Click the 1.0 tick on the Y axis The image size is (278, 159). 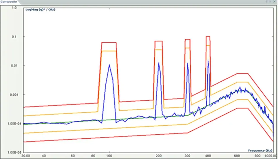tap(14, 8)
